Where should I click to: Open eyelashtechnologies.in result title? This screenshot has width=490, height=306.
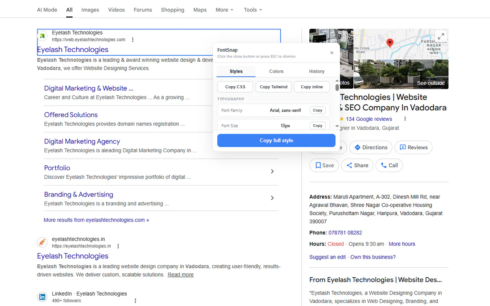73,256
